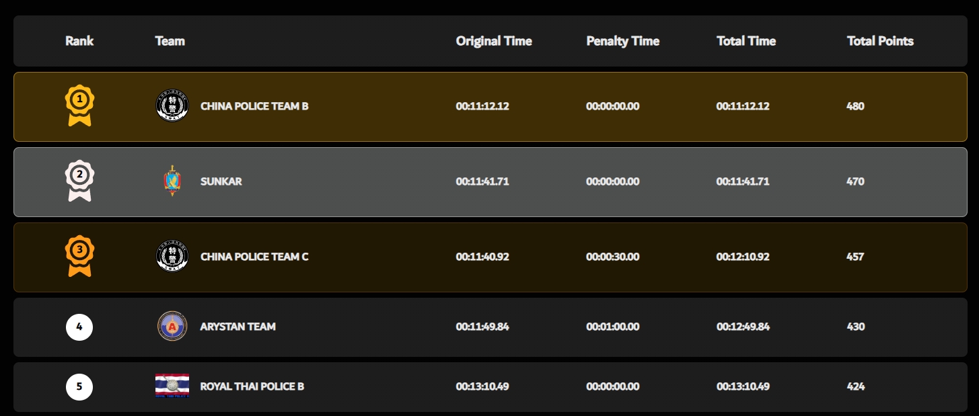Image resolution: width=979 pixels, height=416 pixels.
Task: Sort by the Penalty Time header
Action: coord(622,41)
